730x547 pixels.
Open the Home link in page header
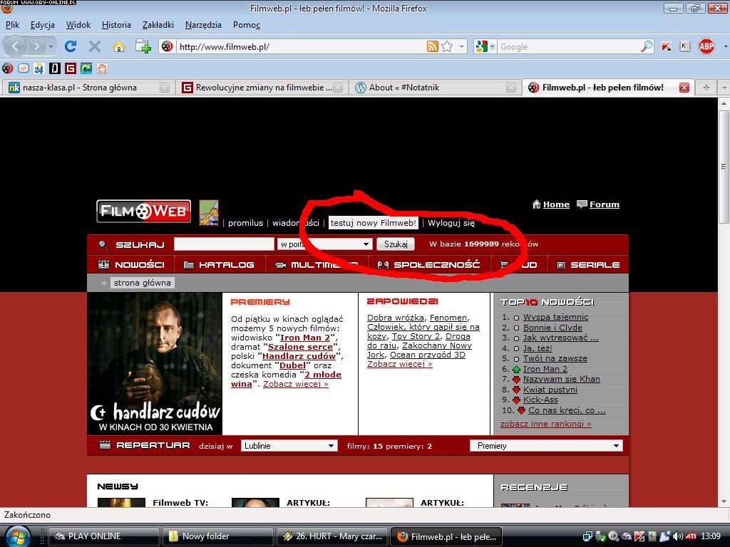coord(556,204)
